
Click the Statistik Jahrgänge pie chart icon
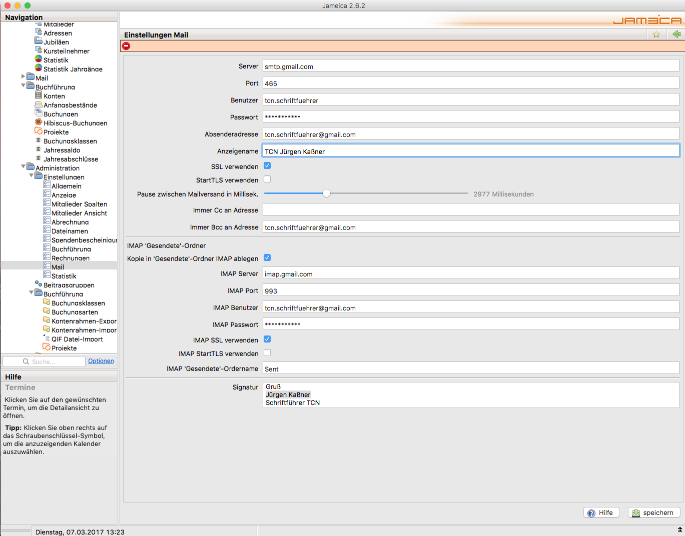39,68
